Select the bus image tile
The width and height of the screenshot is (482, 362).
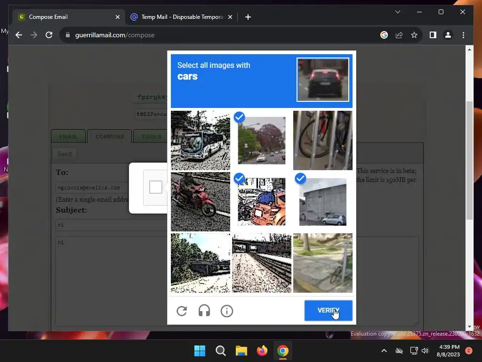[x=201, y=140]
